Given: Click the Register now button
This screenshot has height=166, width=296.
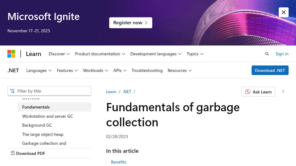Looking at the screenshot, I should click(x=131, y=23).
